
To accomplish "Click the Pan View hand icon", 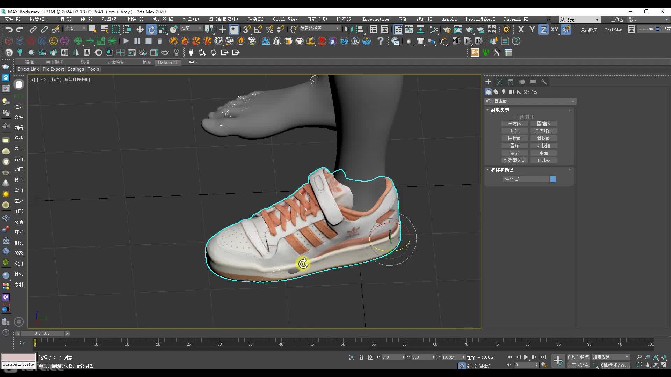I will (648, 365).
